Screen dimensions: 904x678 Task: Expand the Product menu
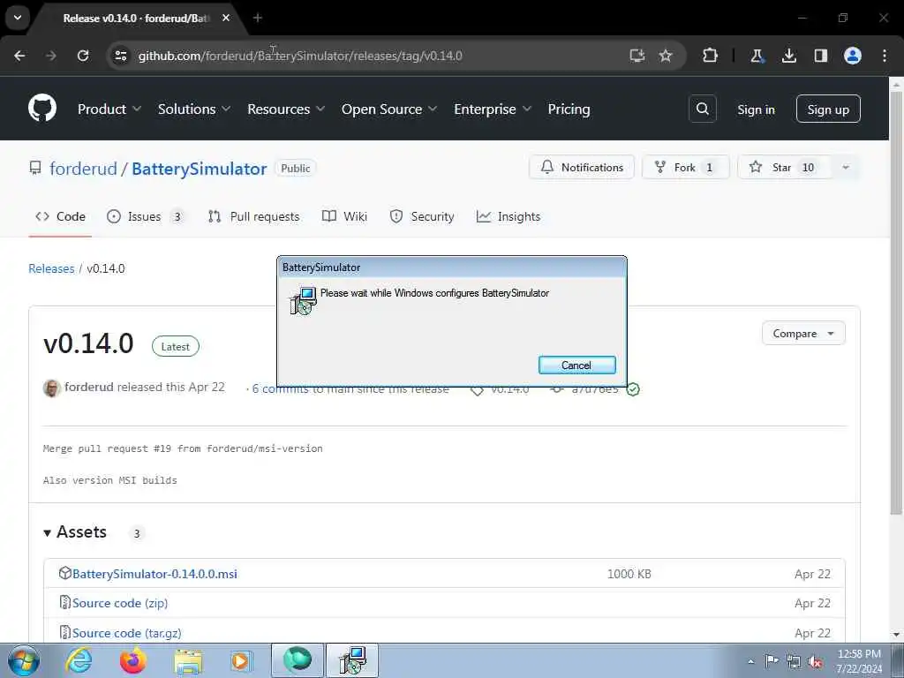click(x=109, y=109)
